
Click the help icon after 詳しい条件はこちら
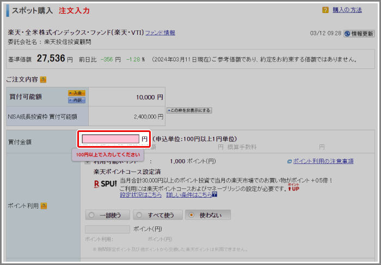point(214,194)
